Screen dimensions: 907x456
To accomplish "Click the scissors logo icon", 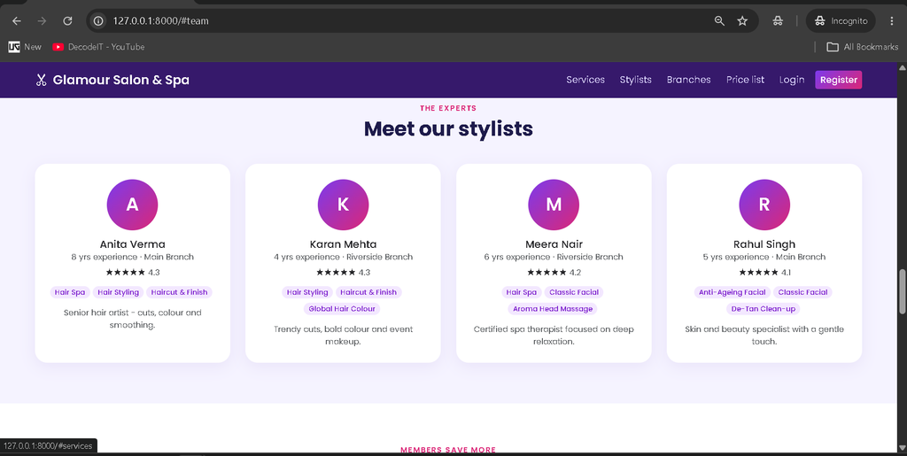I will 41,80.
